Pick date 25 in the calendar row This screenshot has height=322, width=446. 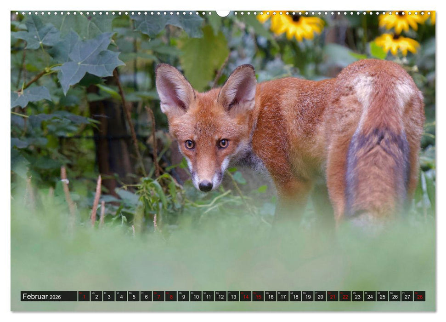(x=382, y=296)
